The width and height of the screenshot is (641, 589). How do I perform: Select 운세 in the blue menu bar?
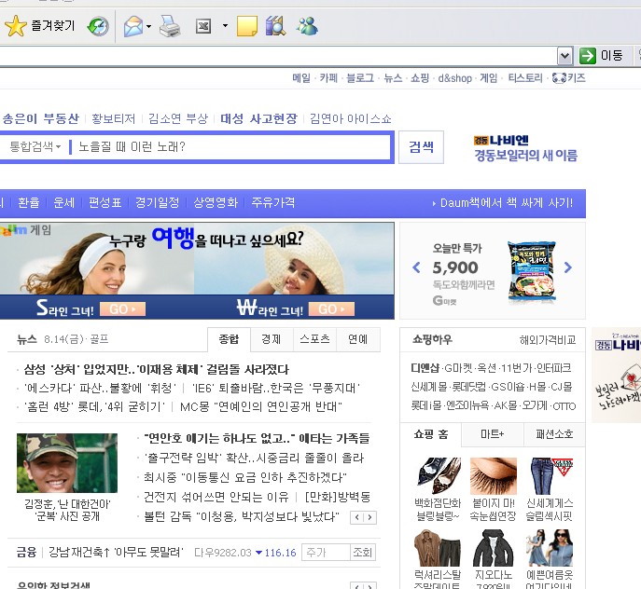tap(64, 202)
